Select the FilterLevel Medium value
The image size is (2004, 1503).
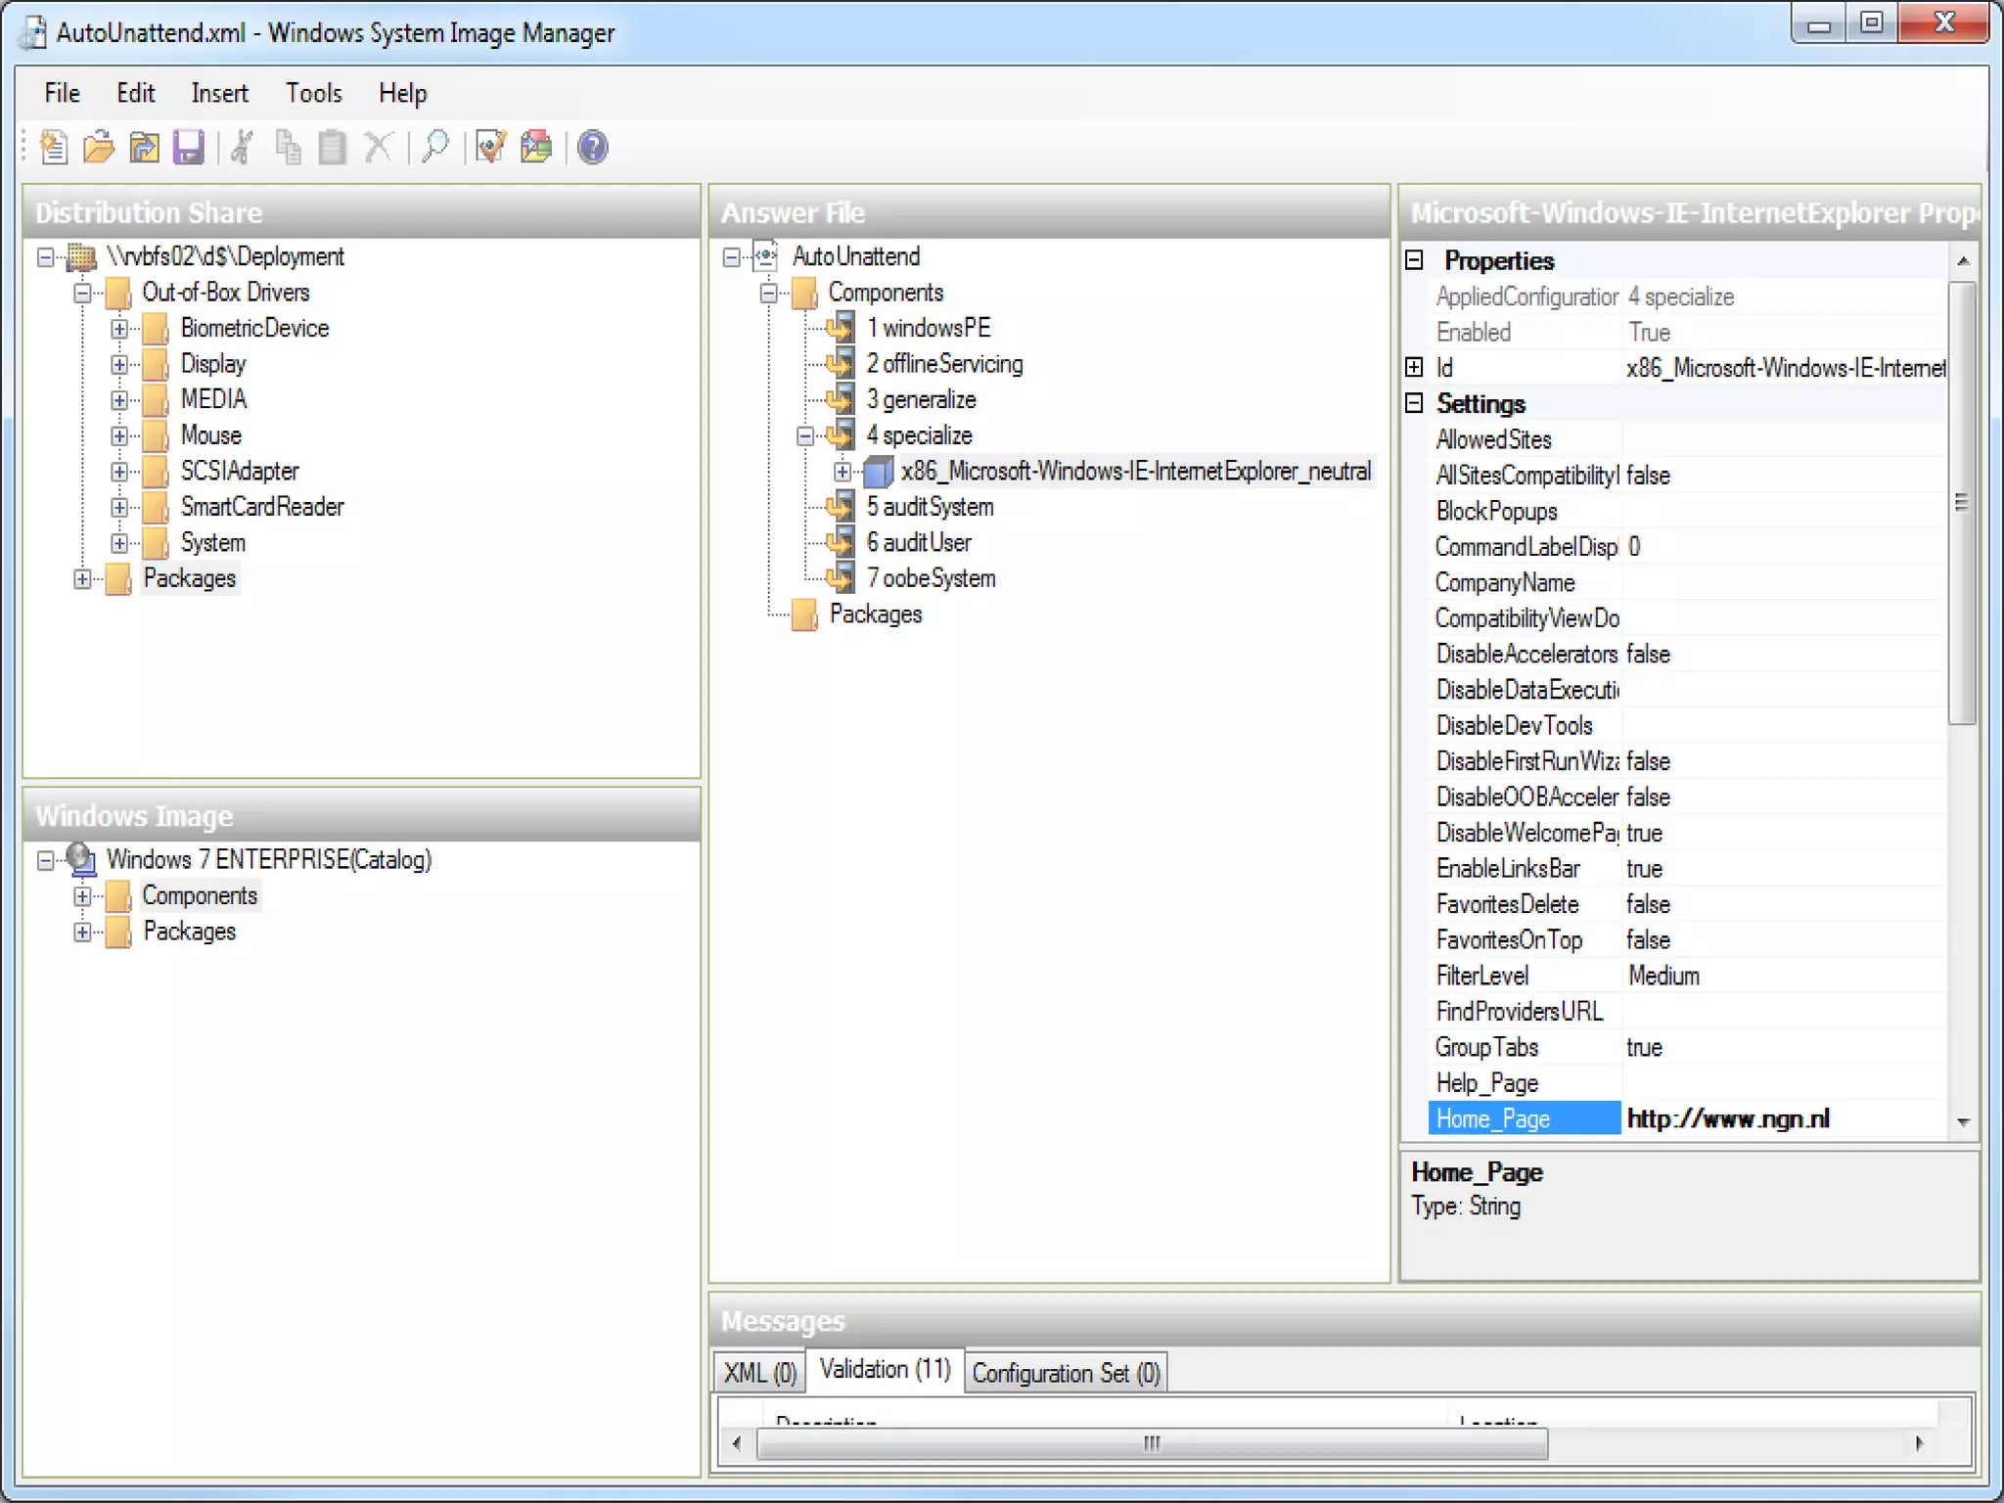1783,976
